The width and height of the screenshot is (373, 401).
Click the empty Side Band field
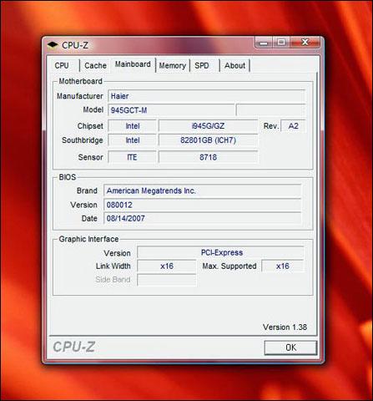click(167, 280)
